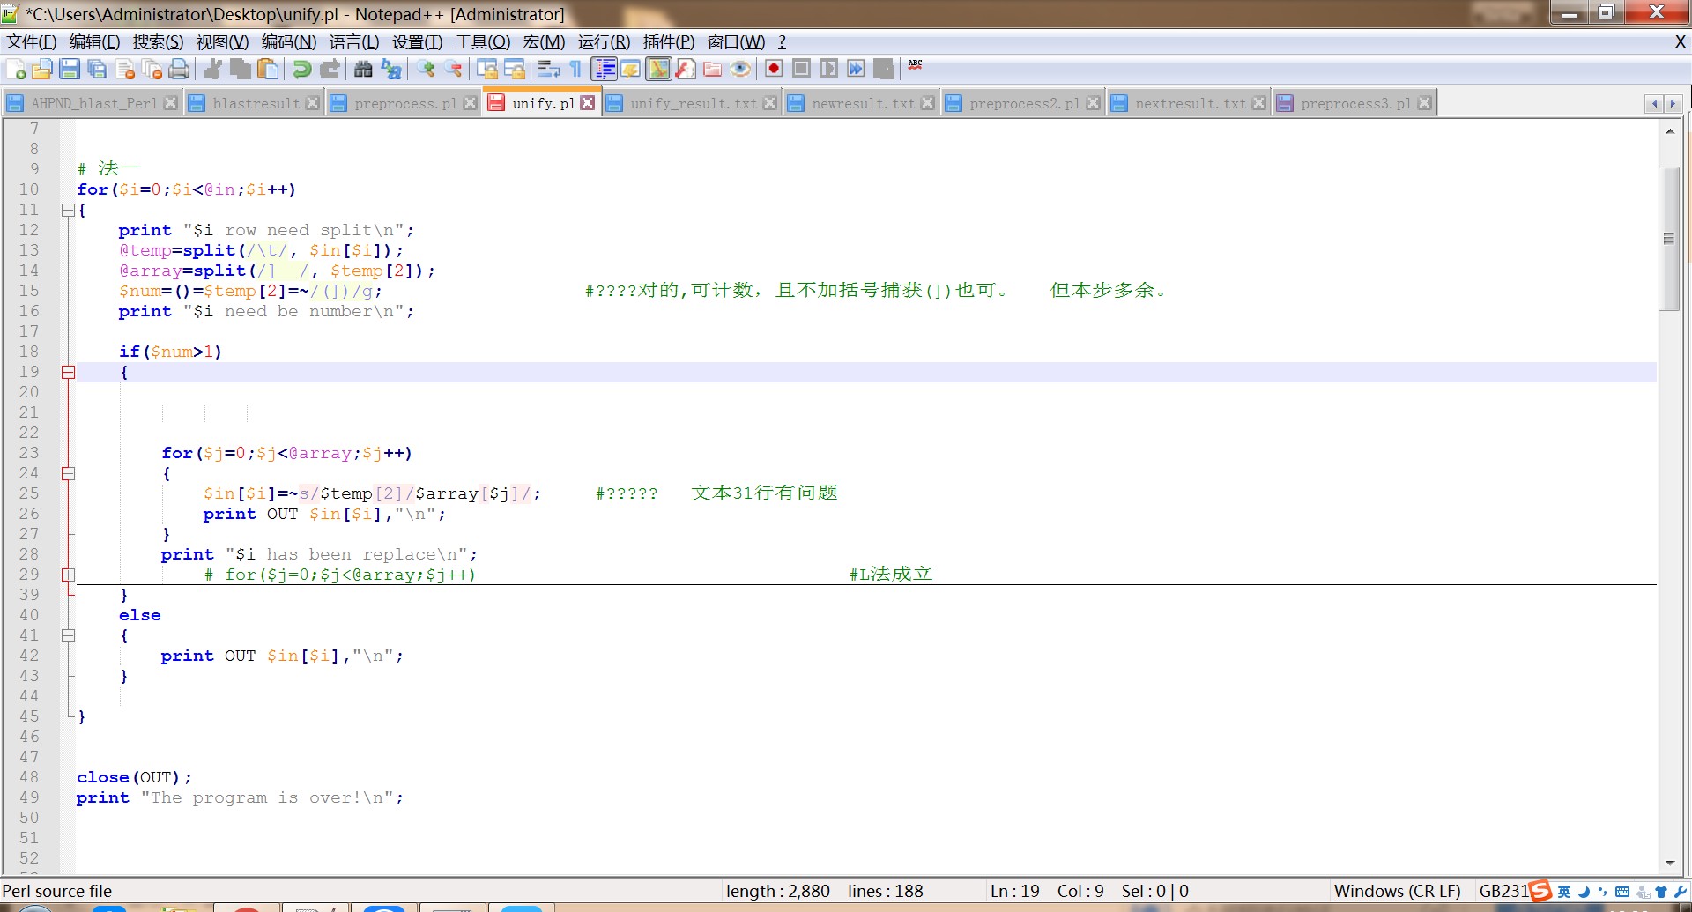Click the Sogou input method S icon

pos(1540,891)
